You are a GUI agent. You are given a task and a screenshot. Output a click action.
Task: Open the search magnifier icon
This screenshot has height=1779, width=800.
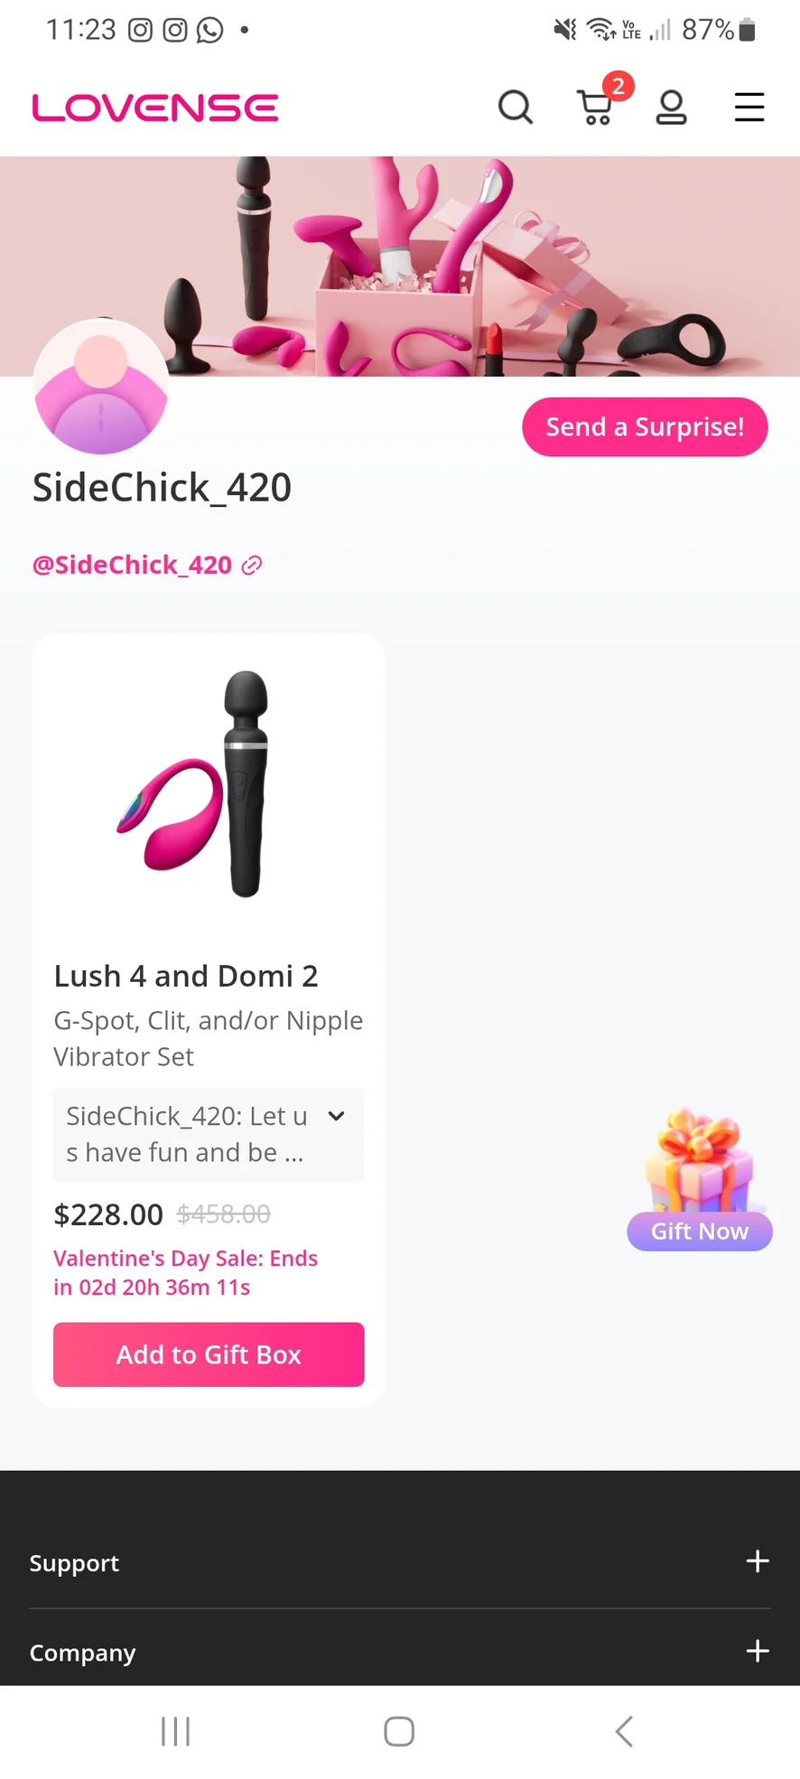point(516,108)
